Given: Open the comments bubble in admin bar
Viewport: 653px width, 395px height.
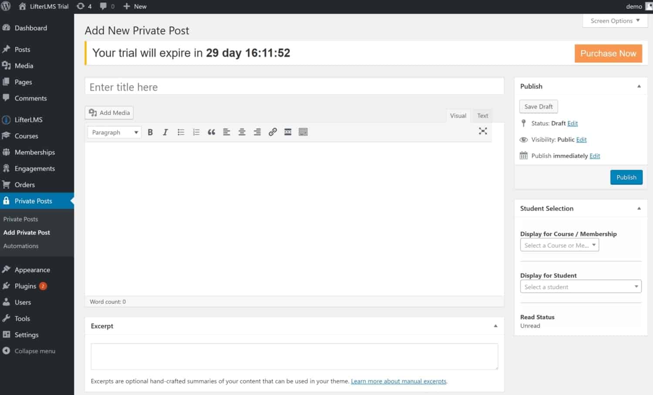Looking at the screenshot, I should click(x=107, y=6).
